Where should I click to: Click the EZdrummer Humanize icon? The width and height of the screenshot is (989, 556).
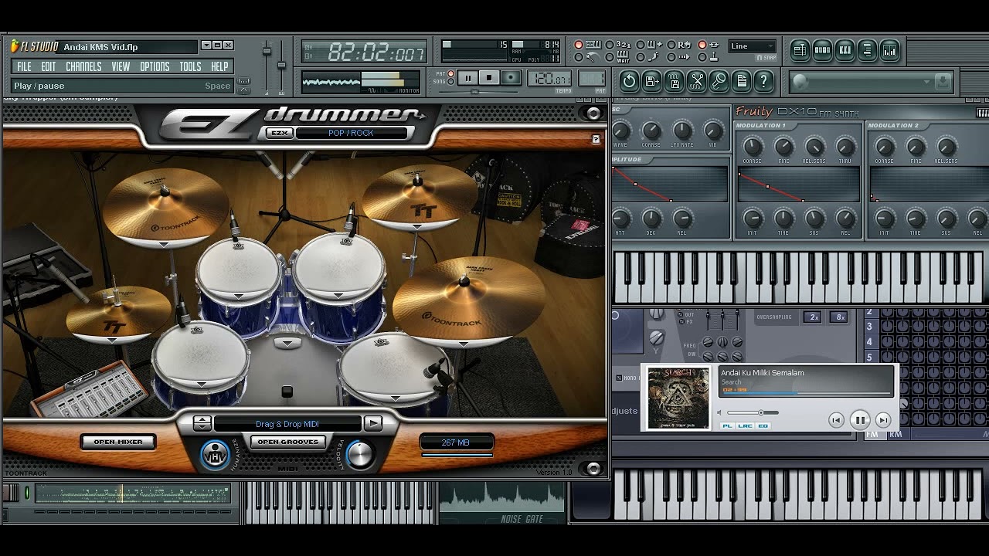pos(216,456)
